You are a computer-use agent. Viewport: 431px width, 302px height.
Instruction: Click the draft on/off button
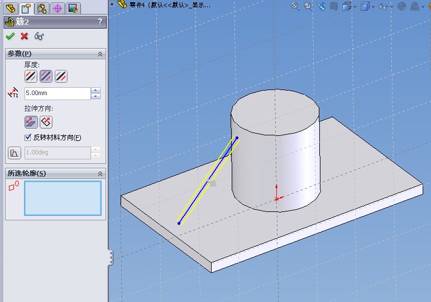[x=15, y=153]
